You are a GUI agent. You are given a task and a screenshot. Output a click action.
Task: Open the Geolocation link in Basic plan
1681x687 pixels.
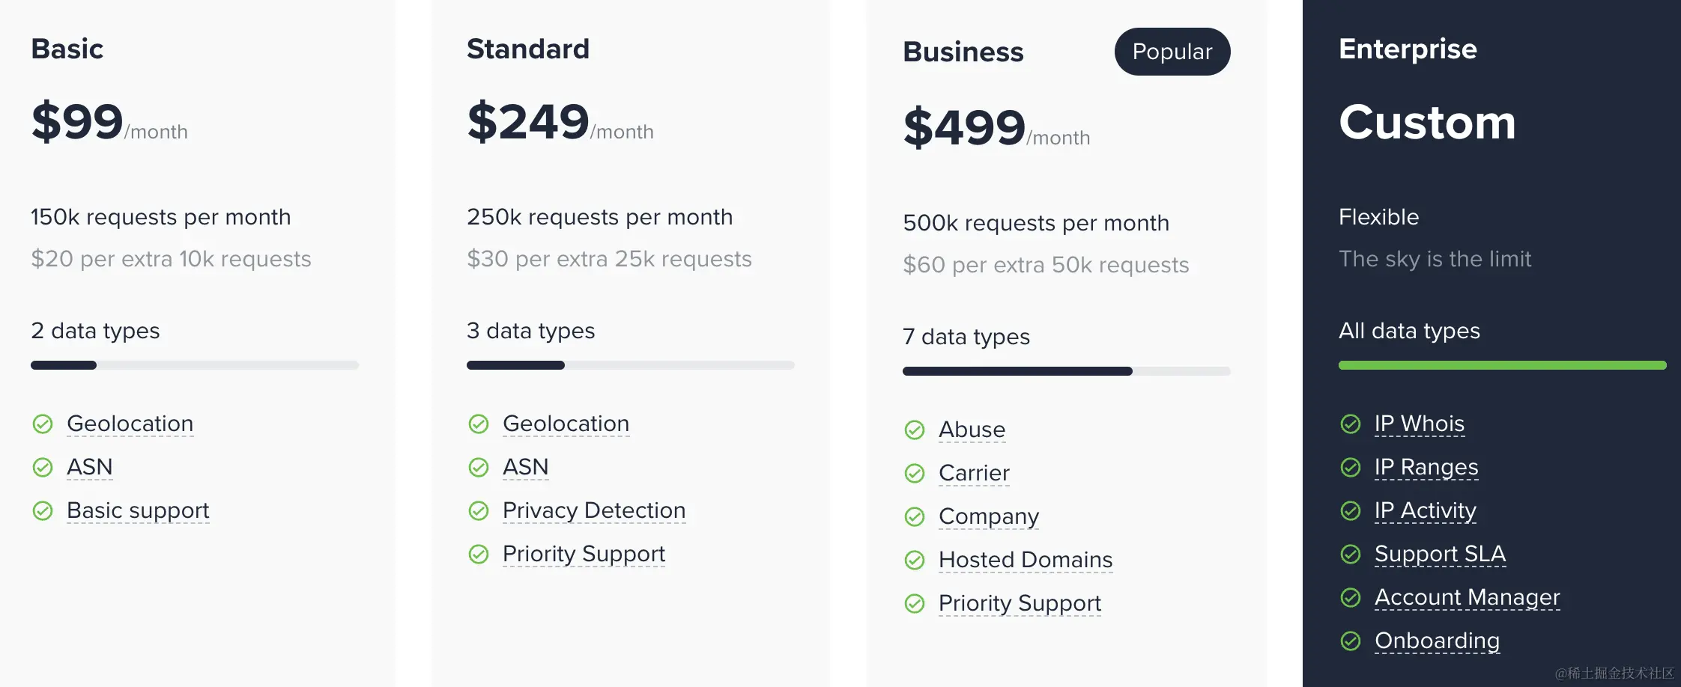pos(130,424)
